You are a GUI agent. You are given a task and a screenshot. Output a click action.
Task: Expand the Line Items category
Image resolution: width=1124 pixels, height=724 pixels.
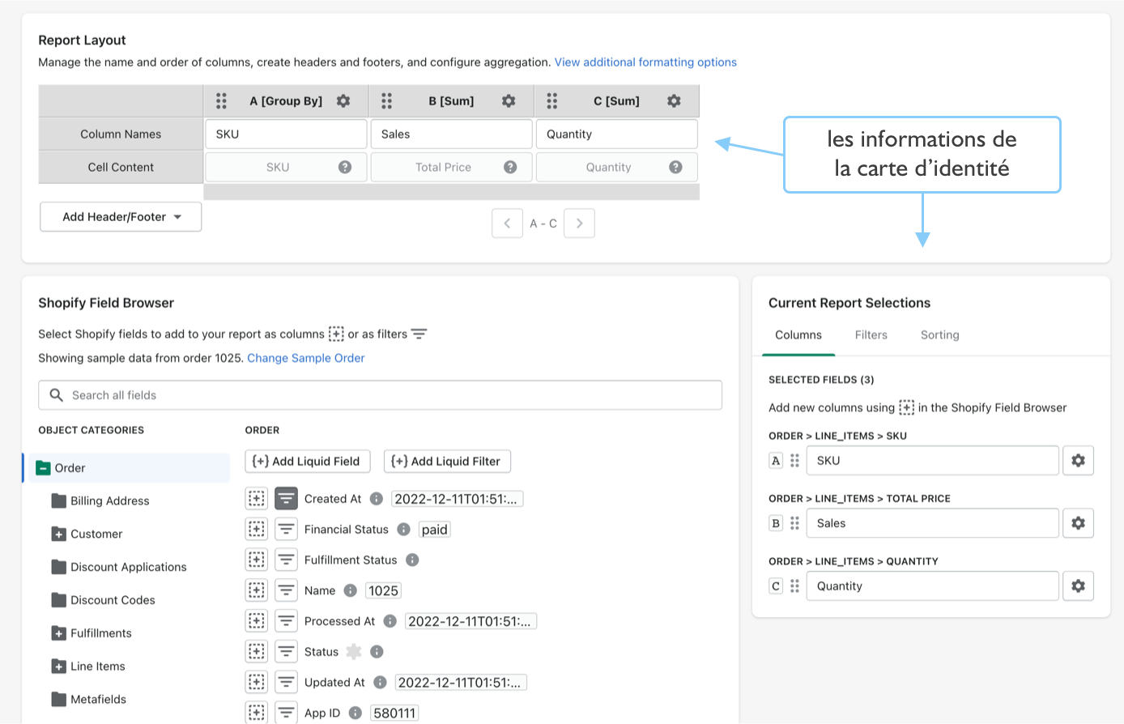[59, 667]
